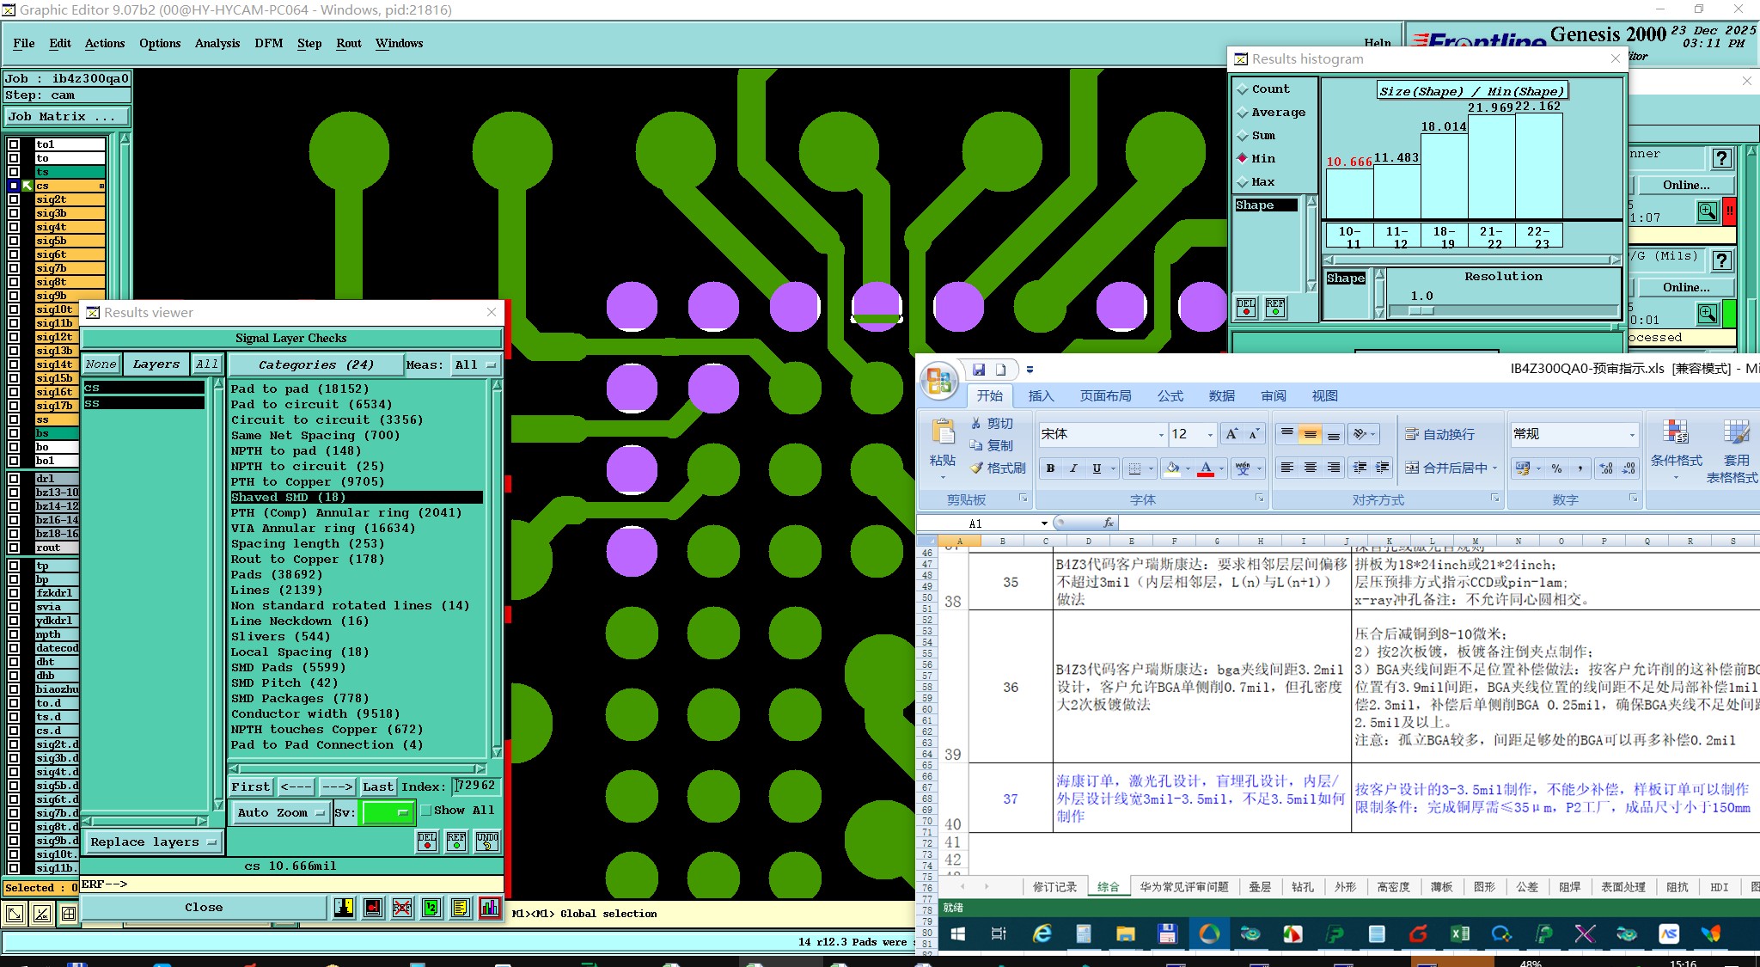Click the Bold icon in Excel ribbon

click(1050, 468)
